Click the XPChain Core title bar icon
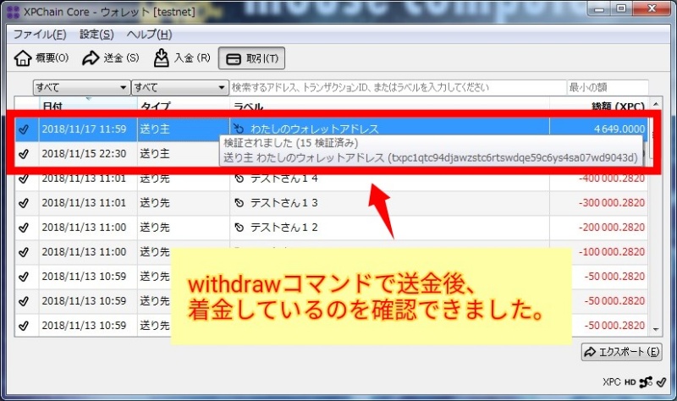 point(14,12)
